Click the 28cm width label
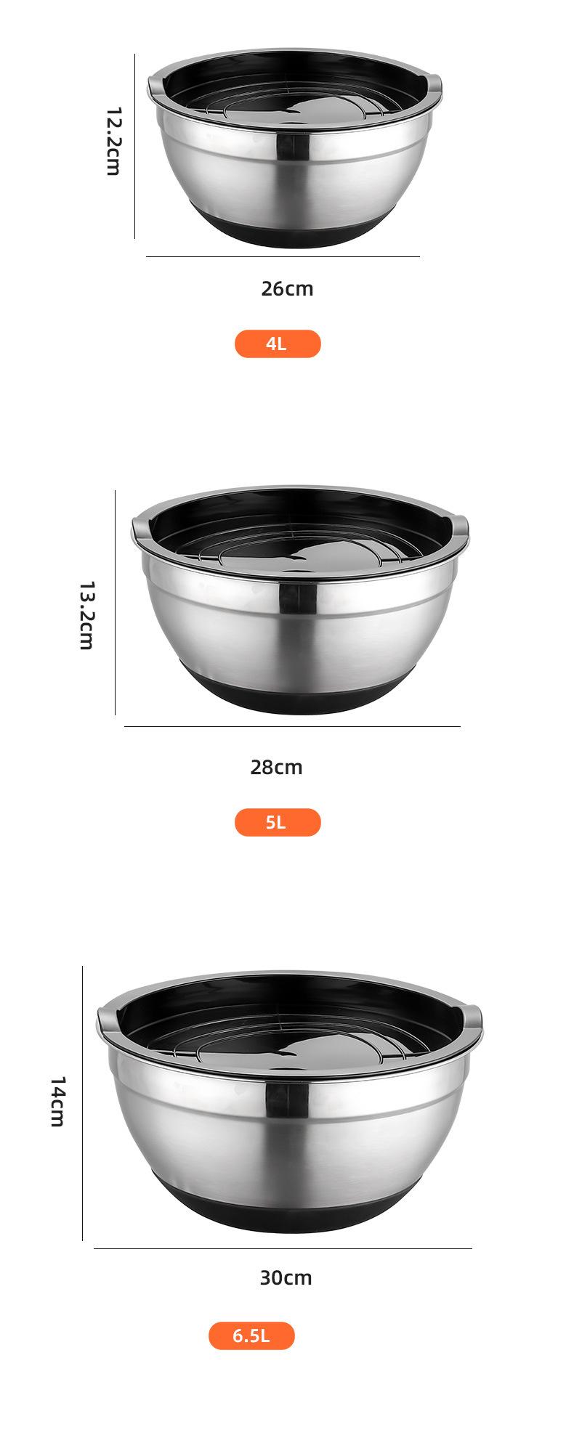The width and height of the screenshot is (574, 1443). coord(276,767)
